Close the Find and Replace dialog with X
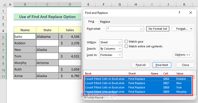 click(190, 13)
